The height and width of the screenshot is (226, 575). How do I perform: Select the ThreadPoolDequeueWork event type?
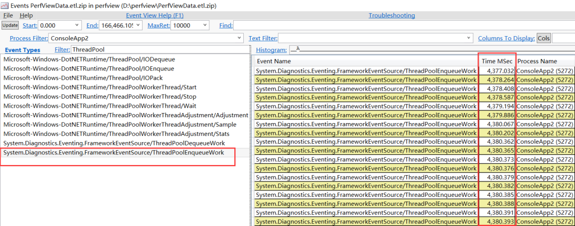(114, 143)
